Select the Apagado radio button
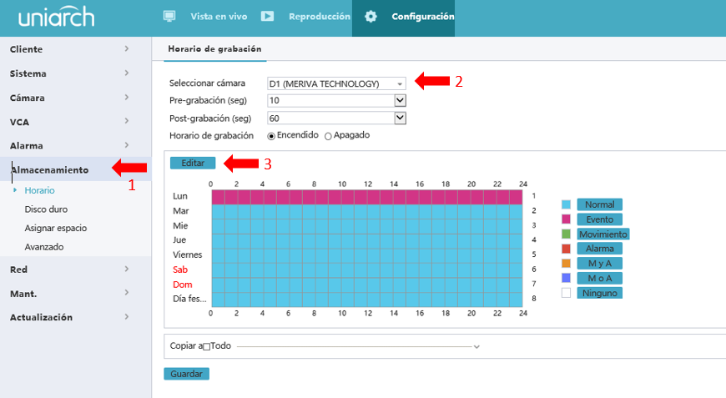The width and height of the screenshot is (726, 398). click(328, 135)
